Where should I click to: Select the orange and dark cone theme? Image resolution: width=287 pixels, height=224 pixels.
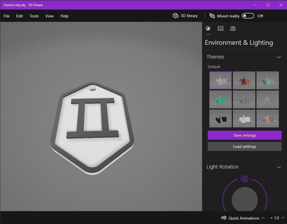click(244, 80)
